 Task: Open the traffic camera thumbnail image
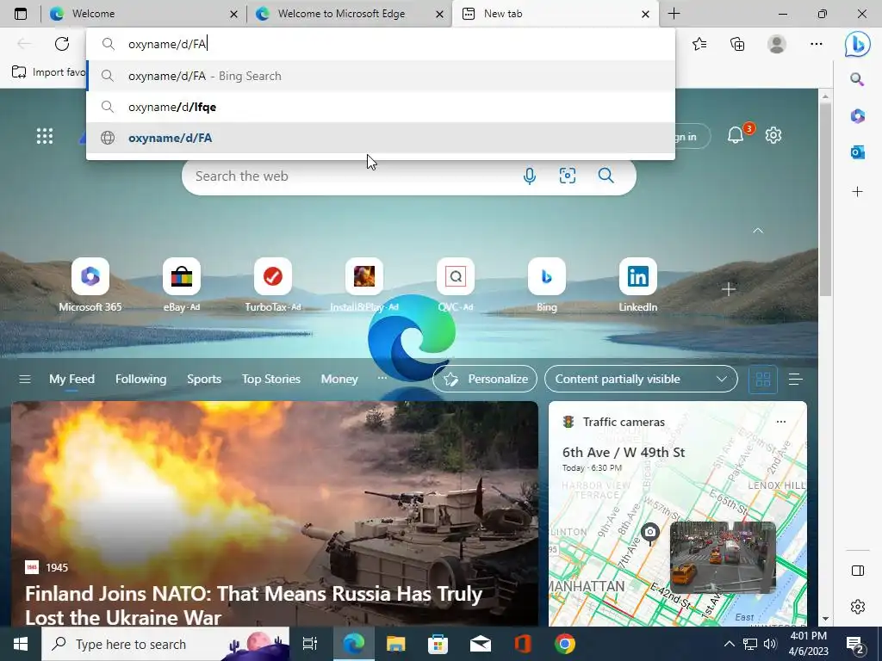click(723, 558)
